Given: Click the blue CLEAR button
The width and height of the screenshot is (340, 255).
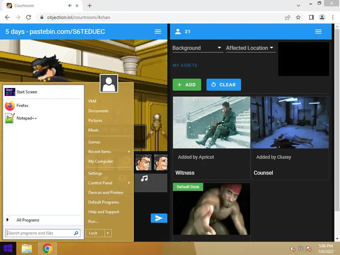Looking at the screenshot, I should 224,85.
